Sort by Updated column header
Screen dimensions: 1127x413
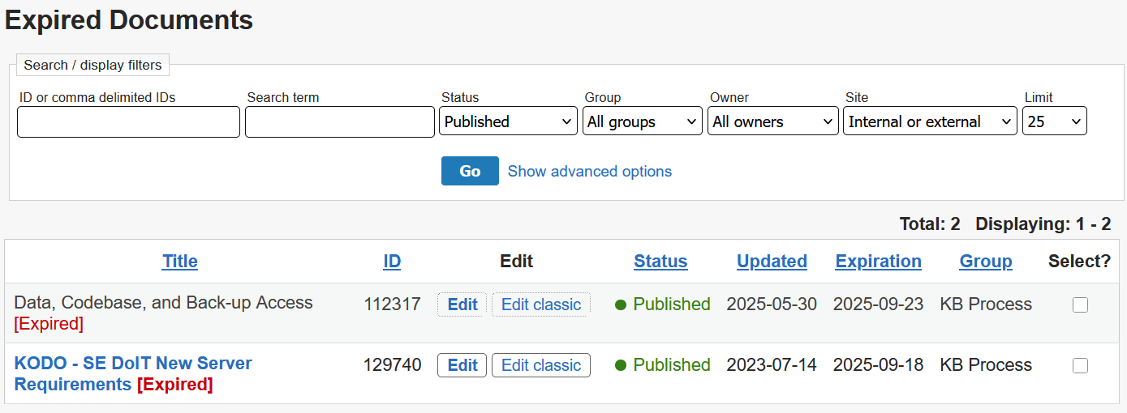(772, 261)
